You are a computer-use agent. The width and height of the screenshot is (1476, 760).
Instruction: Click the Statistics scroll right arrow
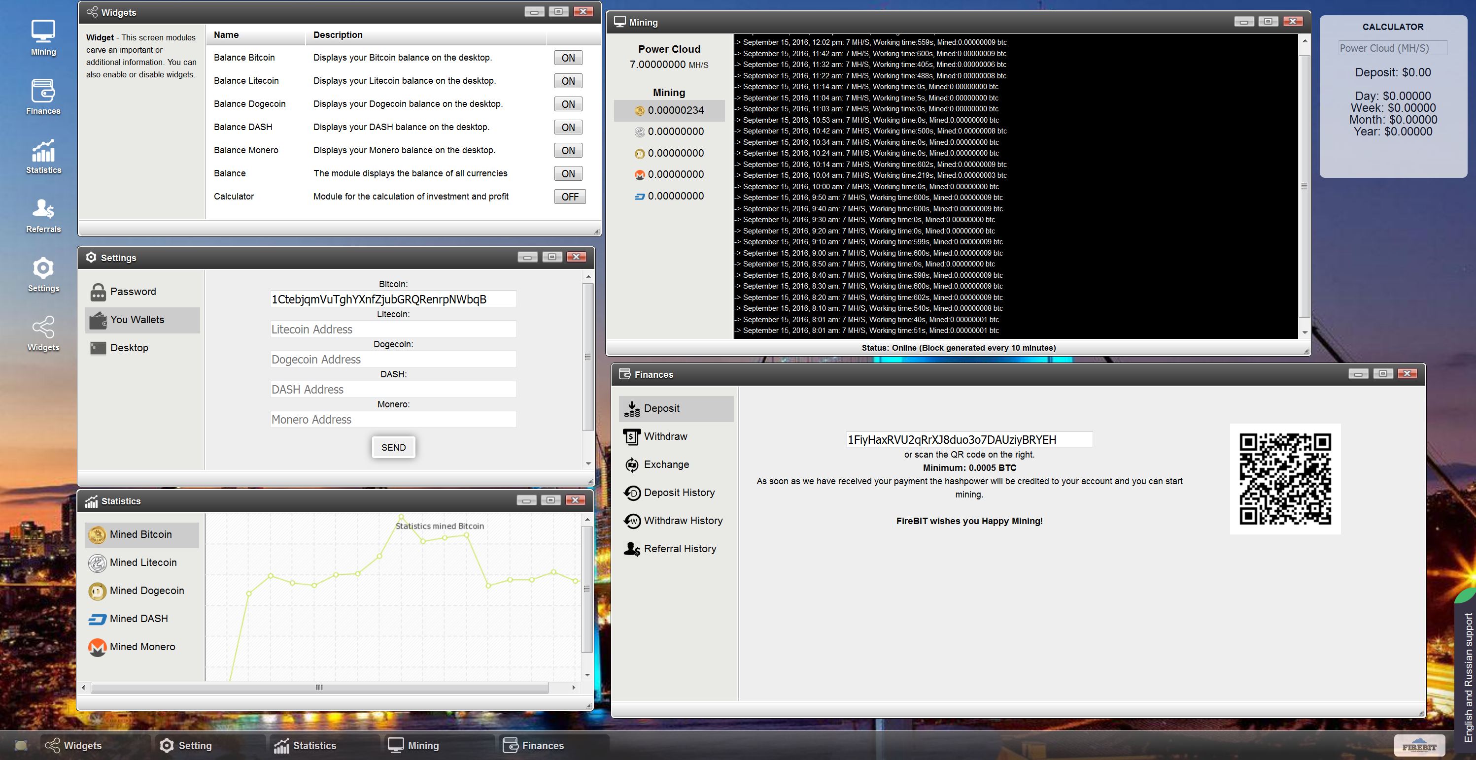pyautogui.click(x=574, y=687)
